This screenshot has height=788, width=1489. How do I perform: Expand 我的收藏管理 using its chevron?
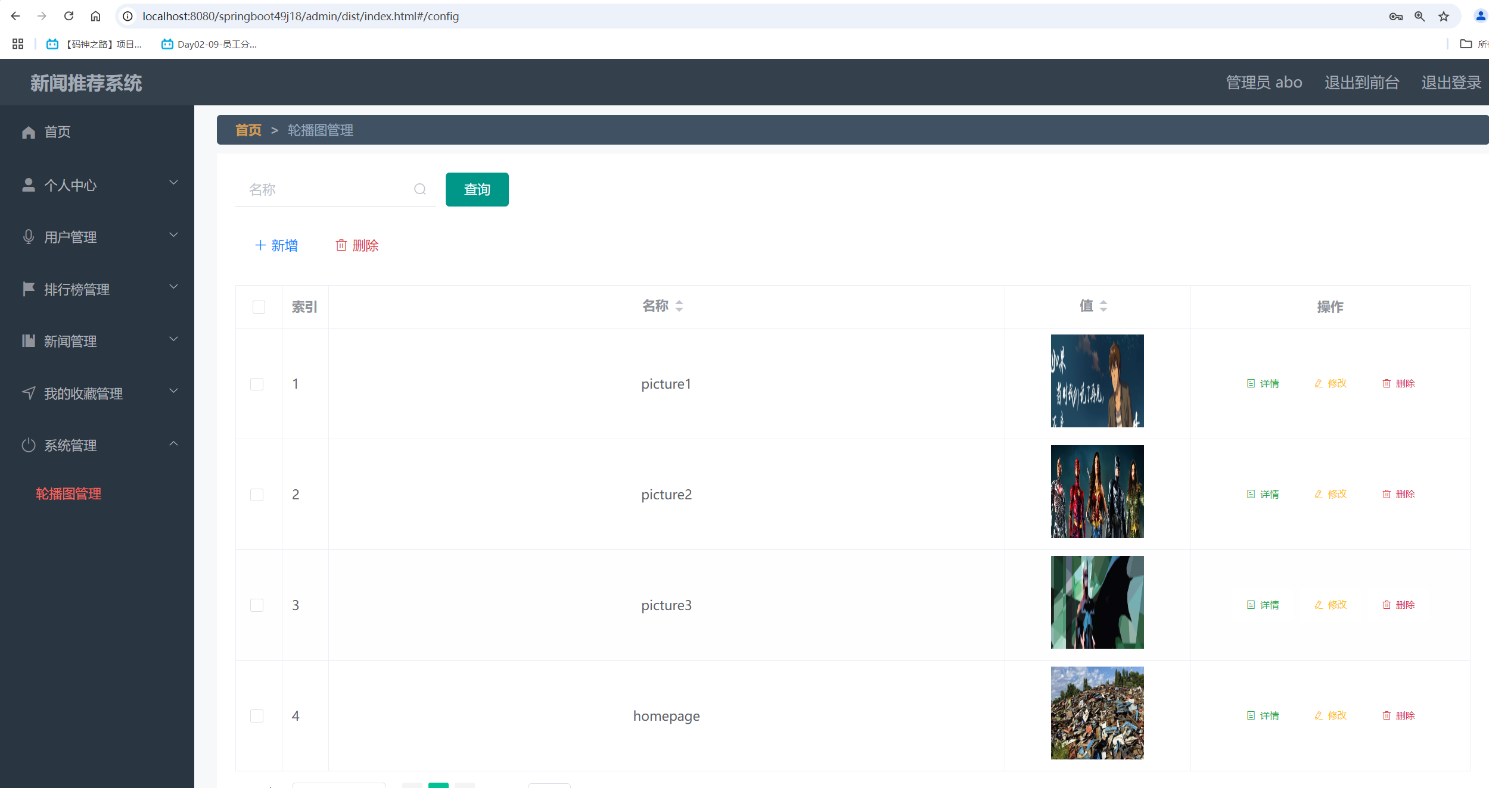(173, 391)
